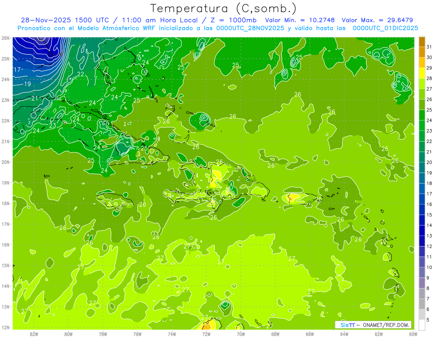Click the 78W longitude label
Viewport: 439px width, 339px height.
(103, 334)
